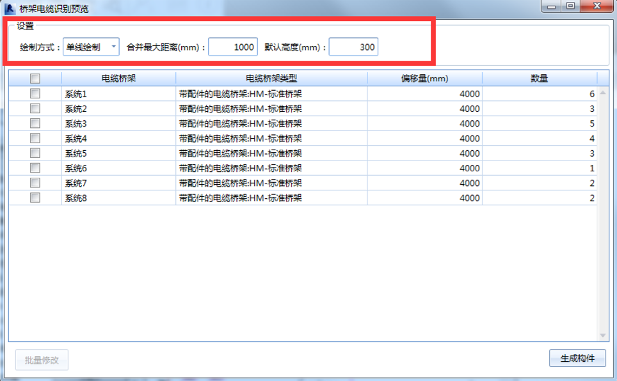This screenshot has width=617, height=381.
Task: Click the 合并最大距离(mm) input field
Action: 233,47
